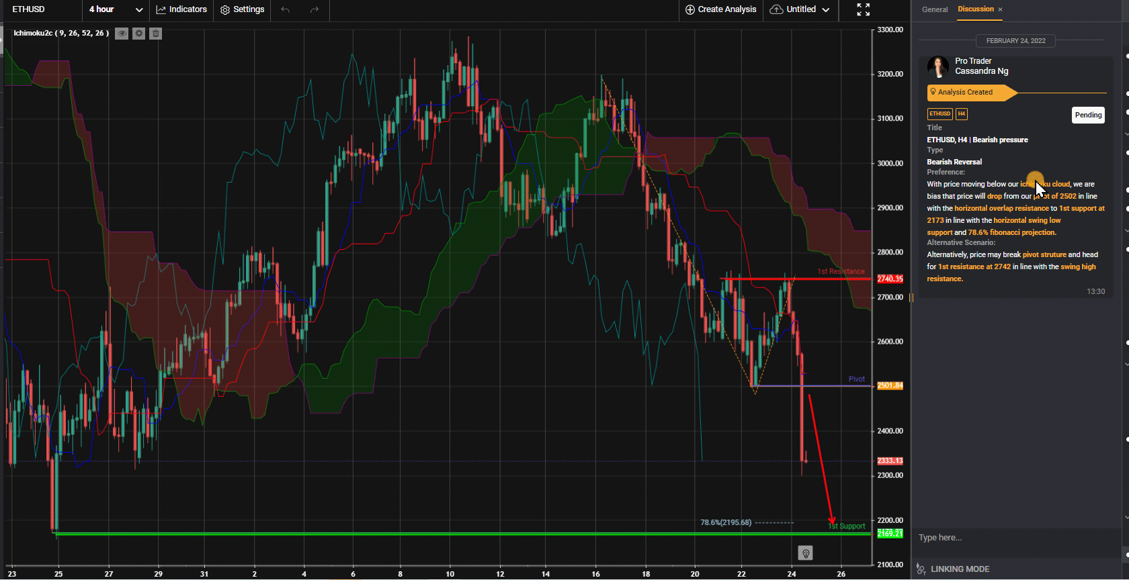This screenshot has width=1129, height=580.
Task: Enable LINKING MODE
Action: (952, 569)
